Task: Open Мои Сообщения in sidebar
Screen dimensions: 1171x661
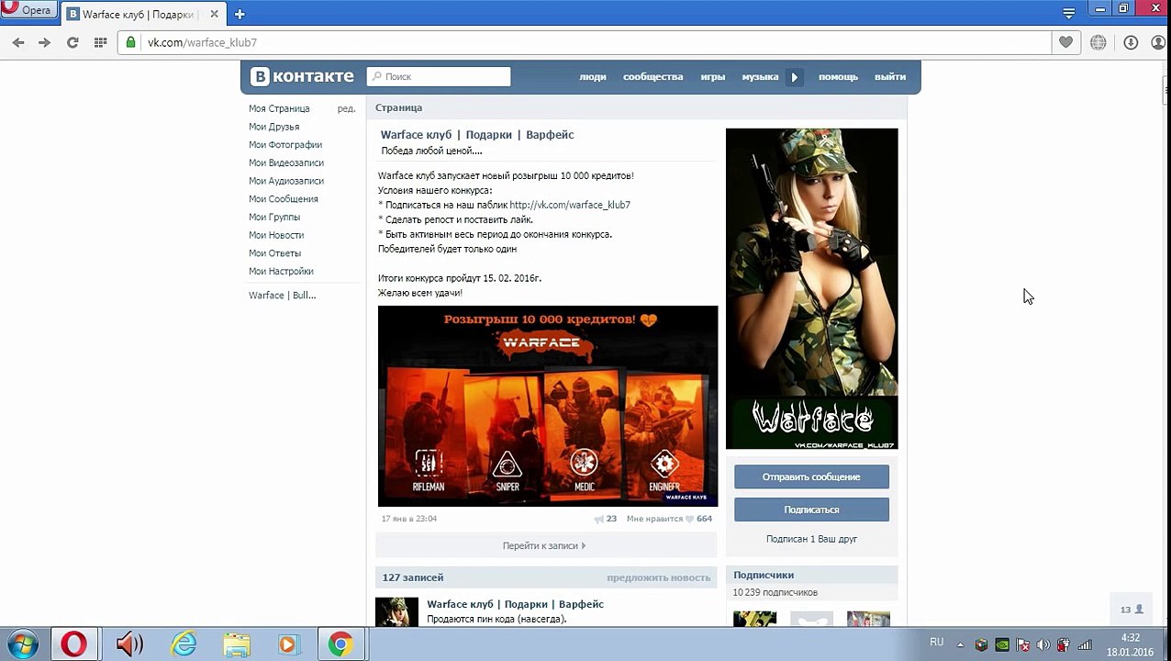Action: point(284,199)
